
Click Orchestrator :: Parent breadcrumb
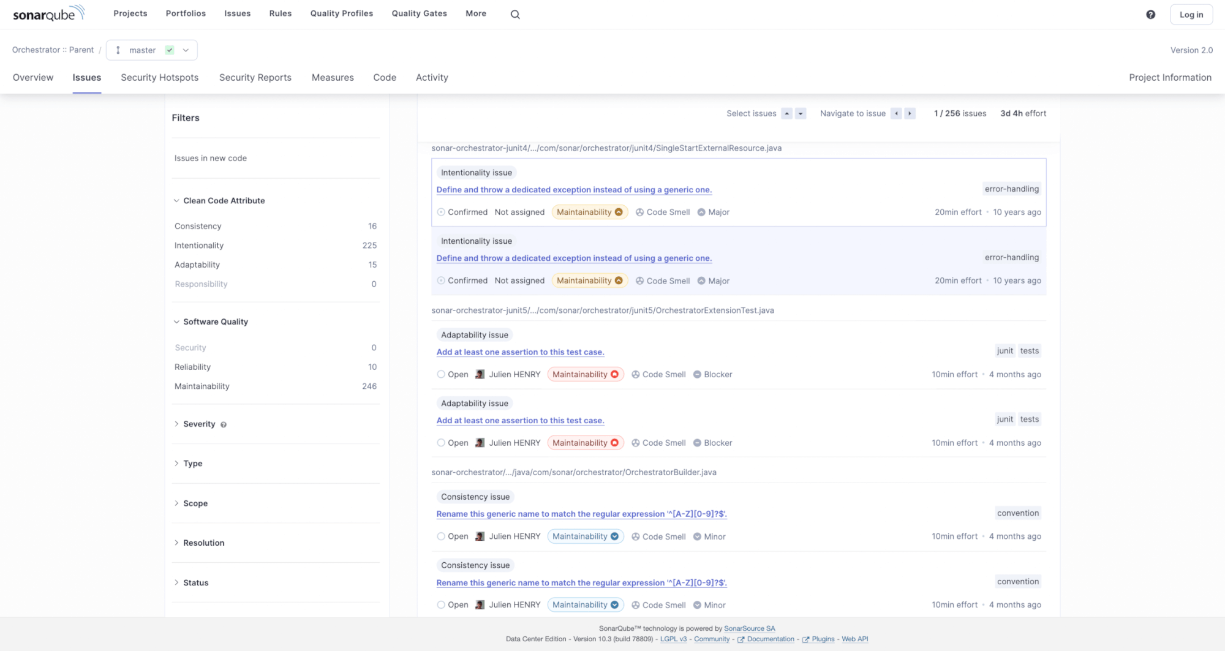pos(53,50)
